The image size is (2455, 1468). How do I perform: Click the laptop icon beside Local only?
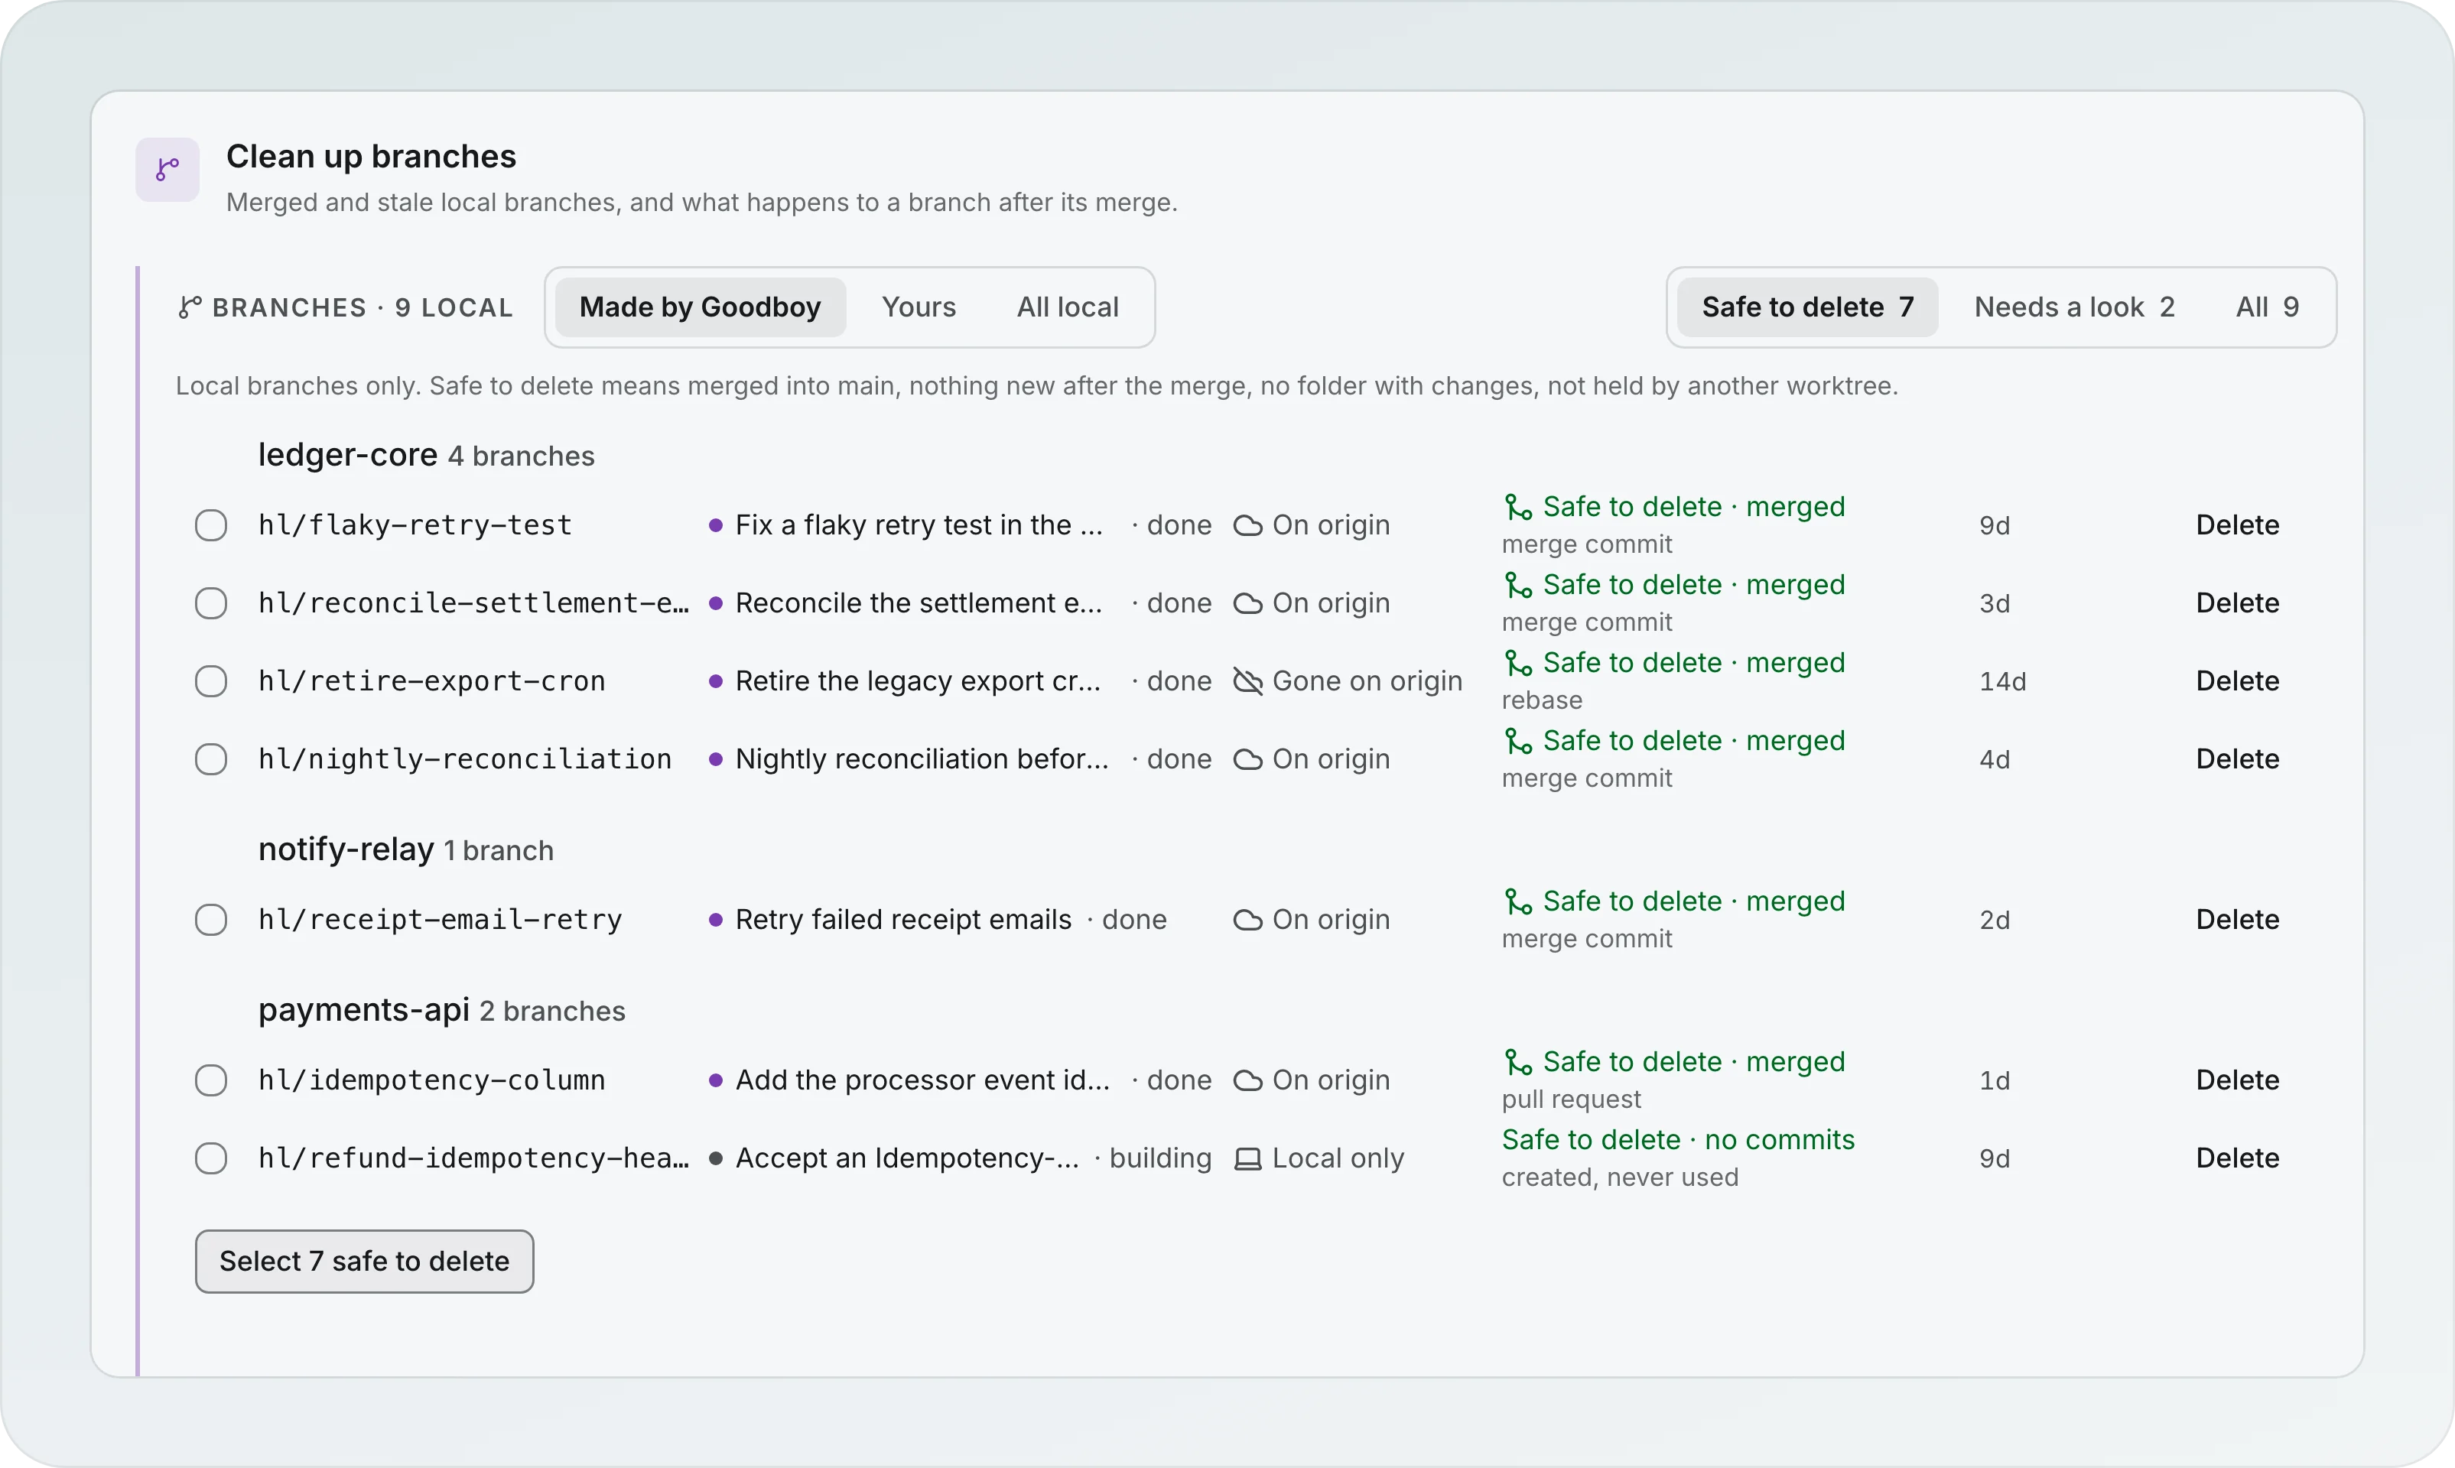pos(1248,1158)
